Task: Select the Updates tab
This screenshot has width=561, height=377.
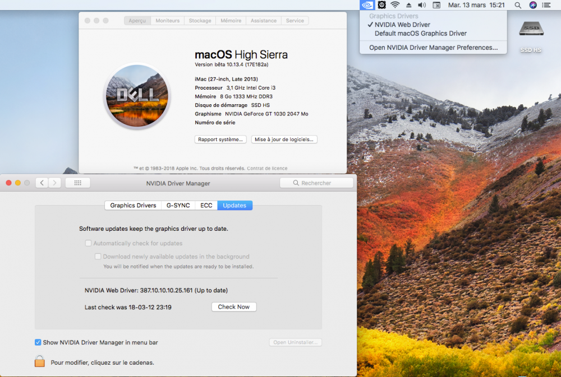Action: (x=234, y=206)
